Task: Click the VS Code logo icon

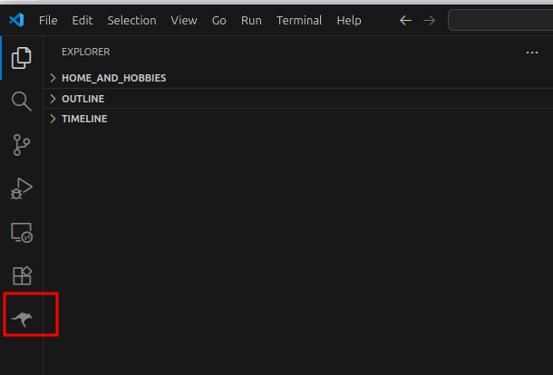Action: point(16,20)
